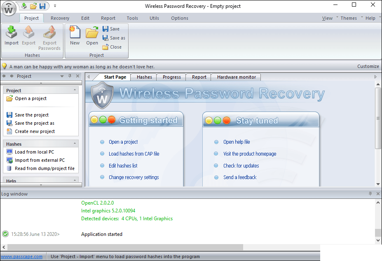Click the side panel scroll down arrow
This screenshot has width=382, height=261.
point(41,185)
